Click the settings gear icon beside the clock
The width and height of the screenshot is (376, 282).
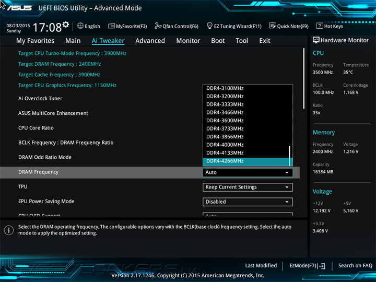click(66, 25)
